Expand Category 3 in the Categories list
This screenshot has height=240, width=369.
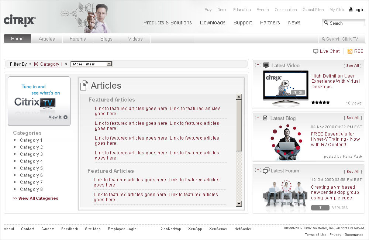pyautogui.click(x=15, y=154)
